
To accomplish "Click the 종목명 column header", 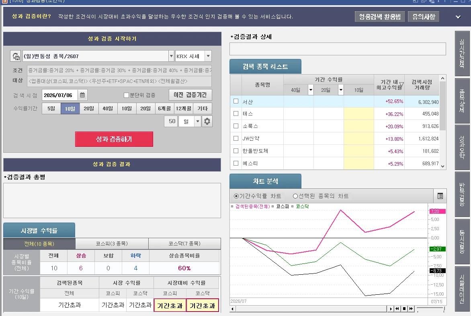I will click(x=262, y=85).
